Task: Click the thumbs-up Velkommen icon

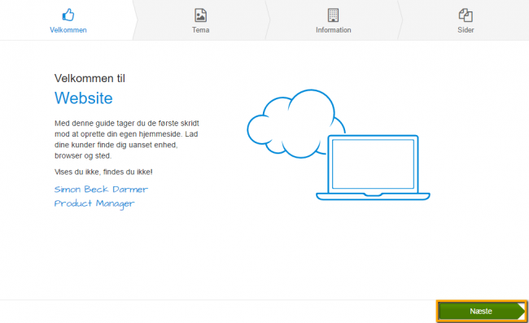Action: coord(68,15)
